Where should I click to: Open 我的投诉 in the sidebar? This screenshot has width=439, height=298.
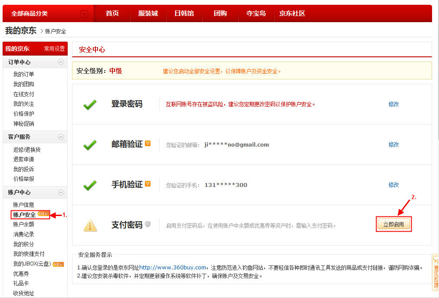[x=23, y=169]
